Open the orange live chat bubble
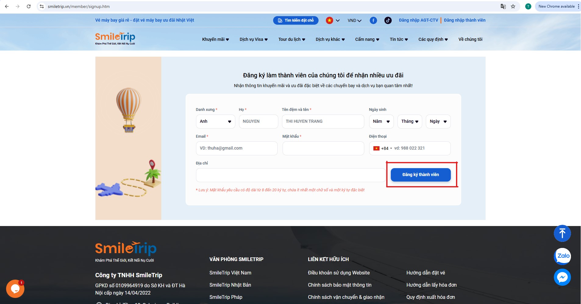Viewport: 581px width, 304px height. click(x=15, y=288)
